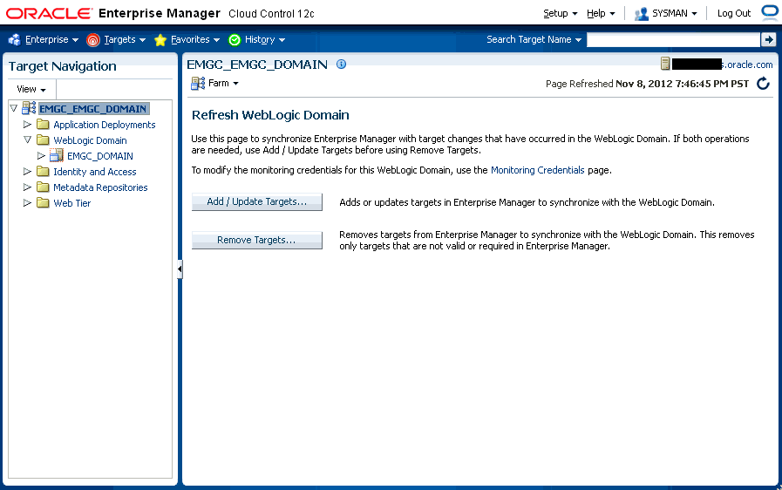This screenshot has width=782, height=490.
Task: Expand the Identity and Access node
Action: point(27,171)
